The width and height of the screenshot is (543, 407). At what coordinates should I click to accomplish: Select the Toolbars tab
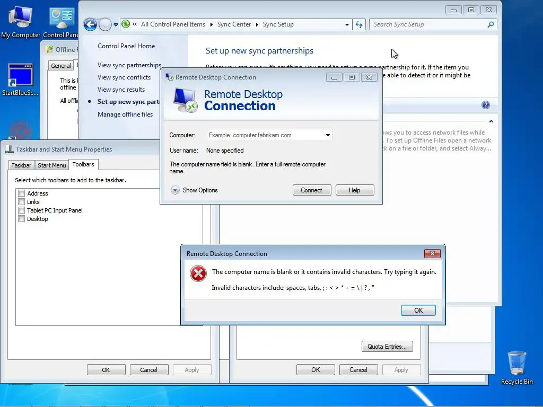pos(83,164)
